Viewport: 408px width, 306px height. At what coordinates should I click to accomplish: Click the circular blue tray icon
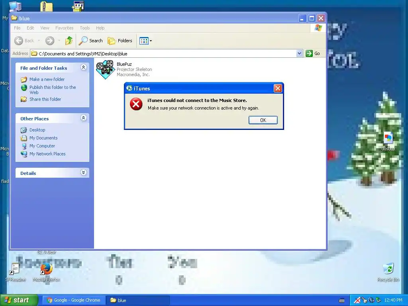[371, 300]
